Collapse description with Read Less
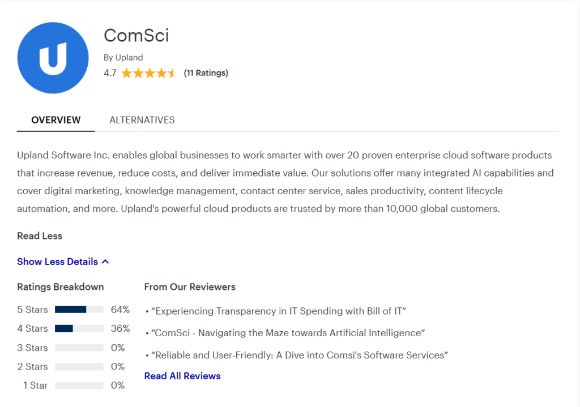Image resolution: width=580 pixels, height=407 pixels. (40, 235)
